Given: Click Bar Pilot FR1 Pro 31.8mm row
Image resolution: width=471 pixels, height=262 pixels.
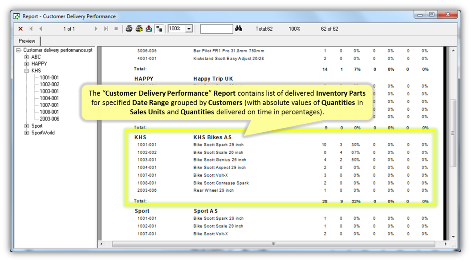Looking at the screenshot, I should pyautogui.click(x=228, y=51).
